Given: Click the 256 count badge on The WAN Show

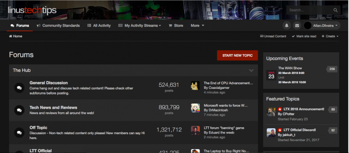Looking at the screenshot, I should (x=332, y=69).
